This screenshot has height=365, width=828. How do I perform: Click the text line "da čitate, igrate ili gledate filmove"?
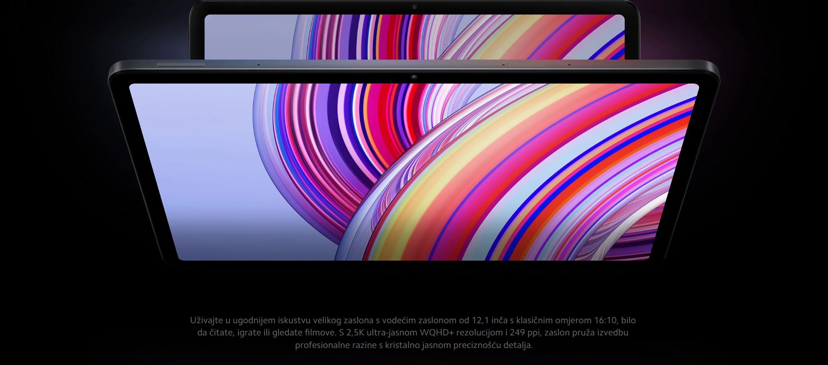[412, 333]
